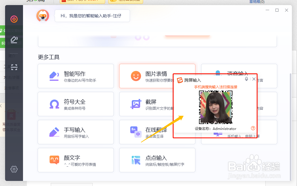Open 草稿箱(0) link in background page

[x=257, y=2]
